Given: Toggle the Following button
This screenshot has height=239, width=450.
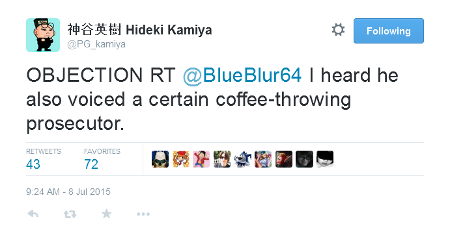Looking at the screenshot, I should (x=389, y=31).
